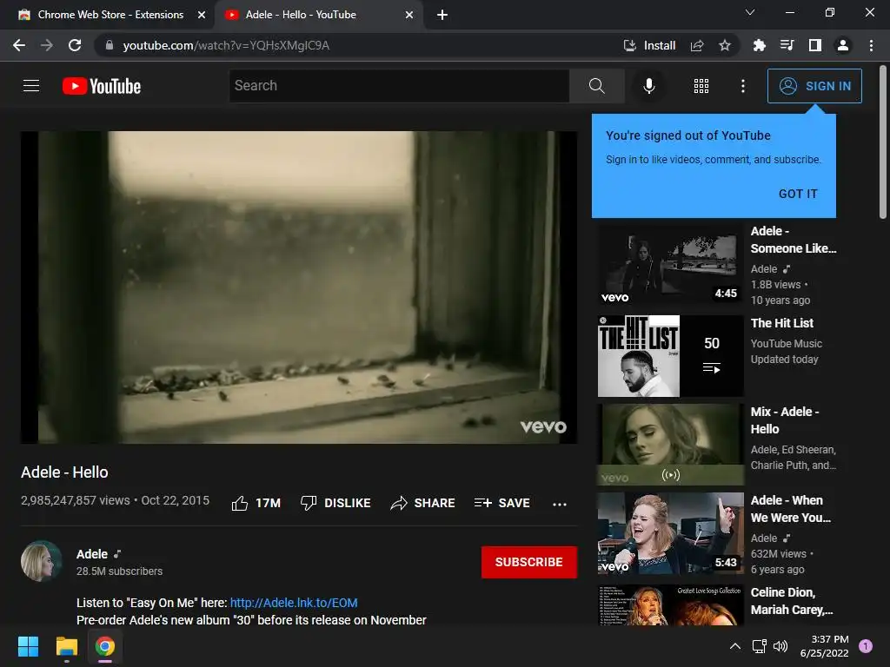890x667 pixels.
Task: Open the YouTube hamburger guide menu
Action: 31,86
